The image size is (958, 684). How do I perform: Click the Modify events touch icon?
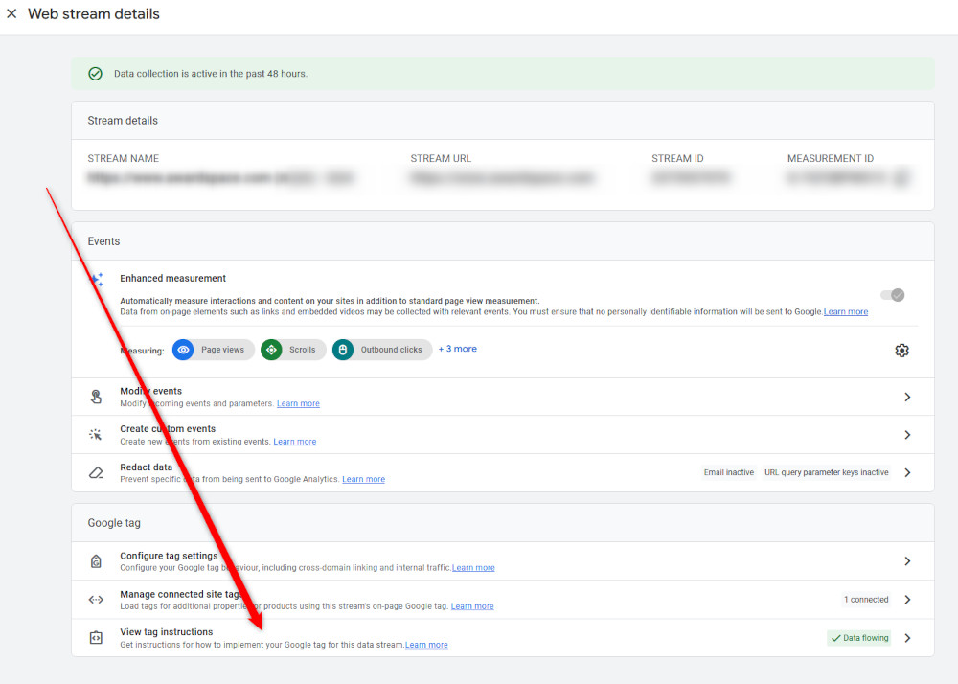coord(96,397)
